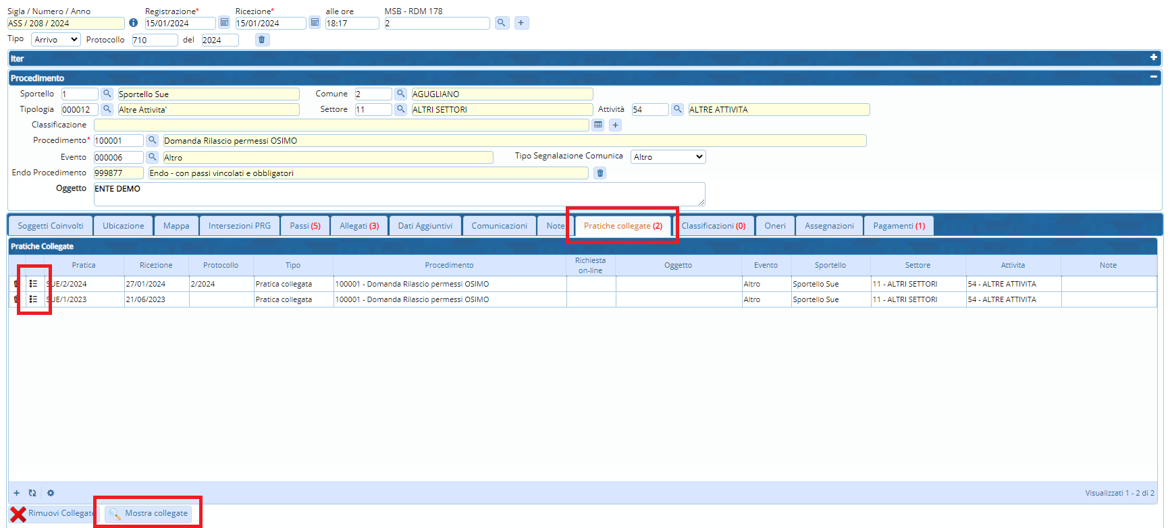Viewport: 1170px width, 528px height.
Task: Switch to the Allegati (3) tab
Action: point(359,226)
